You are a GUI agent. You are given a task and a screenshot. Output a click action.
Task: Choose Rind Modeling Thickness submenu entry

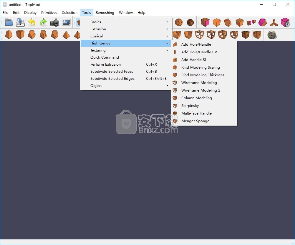[204, 75]
